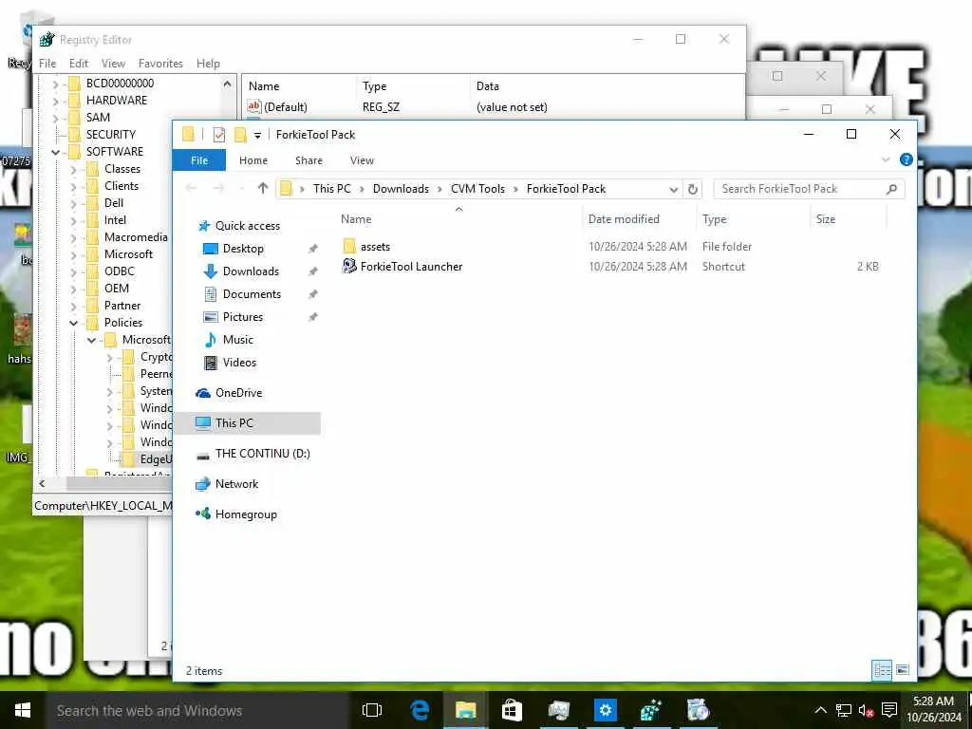The width and height of the screenshot is (972, 729).
Task: Select OneDrive in the sidebar
Action: 238,393
